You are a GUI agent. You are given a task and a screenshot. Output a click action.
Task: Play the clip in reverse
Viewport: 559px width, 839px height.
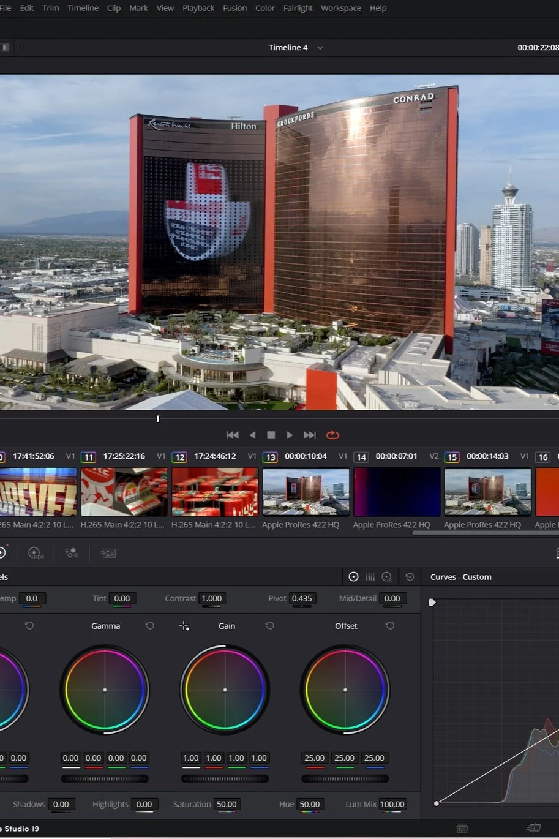(252, 435)
